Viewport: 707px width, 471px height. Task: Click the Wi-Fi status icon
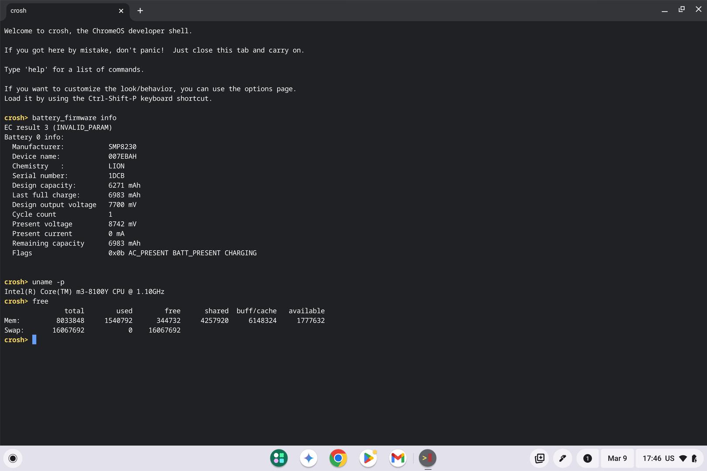[683, 458]
